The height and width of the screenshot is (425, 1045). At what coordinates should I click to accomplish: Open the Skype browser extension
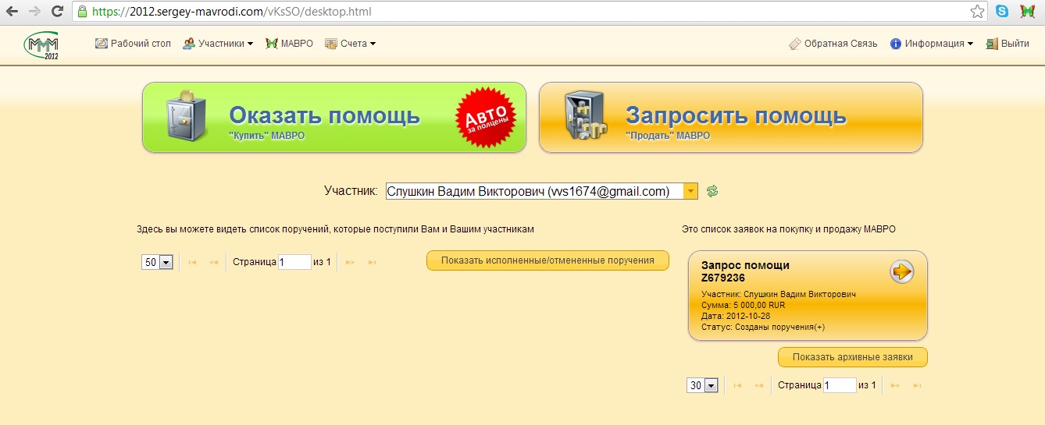[x=1001, y=12]
